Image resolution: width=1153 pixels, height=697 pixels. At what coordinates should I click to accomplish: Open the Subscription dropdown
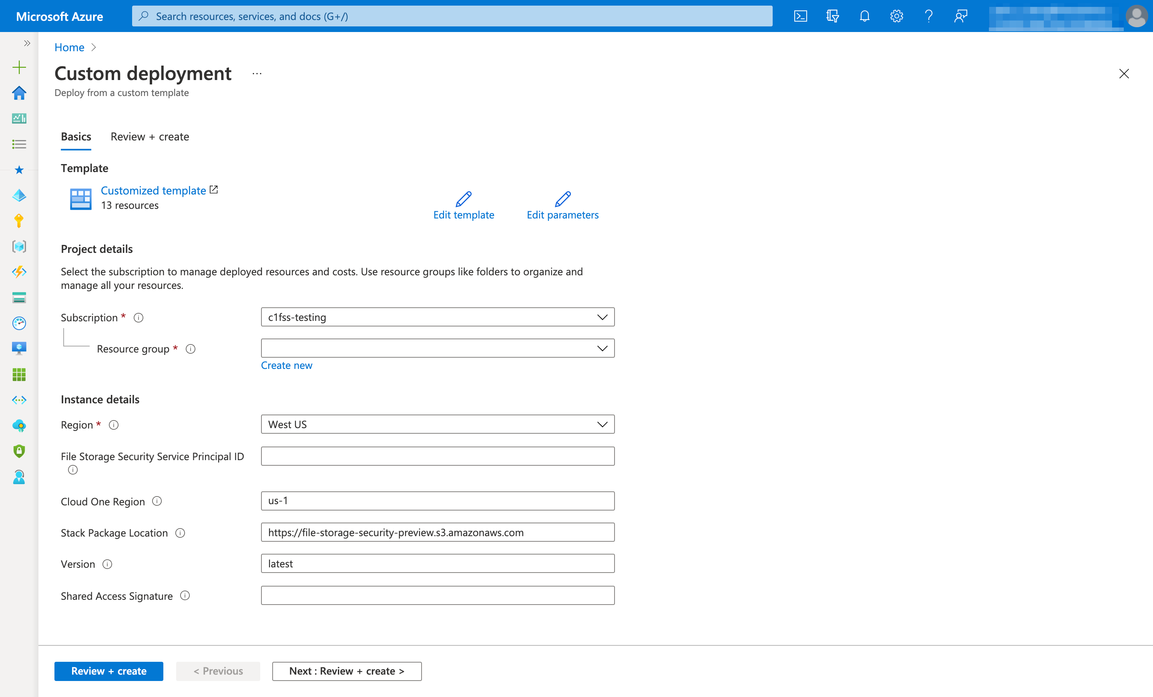(437, 317)
